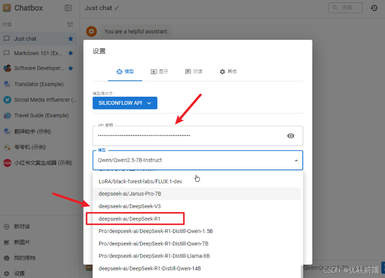Click the Twitter bird icon in sidebar
This screenshot has height=278, width=385.
coord(7,100)
